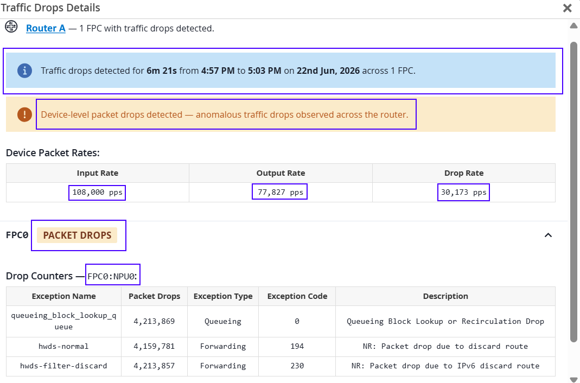Viewport: 580px width, 383px height.
Task: Click the device-level packet drops warning text
Action: [225, 114]
